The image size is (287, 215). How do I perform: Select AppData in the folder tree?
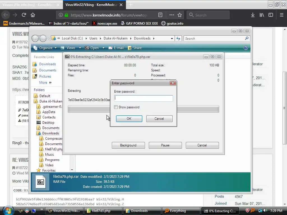(48, 112)
